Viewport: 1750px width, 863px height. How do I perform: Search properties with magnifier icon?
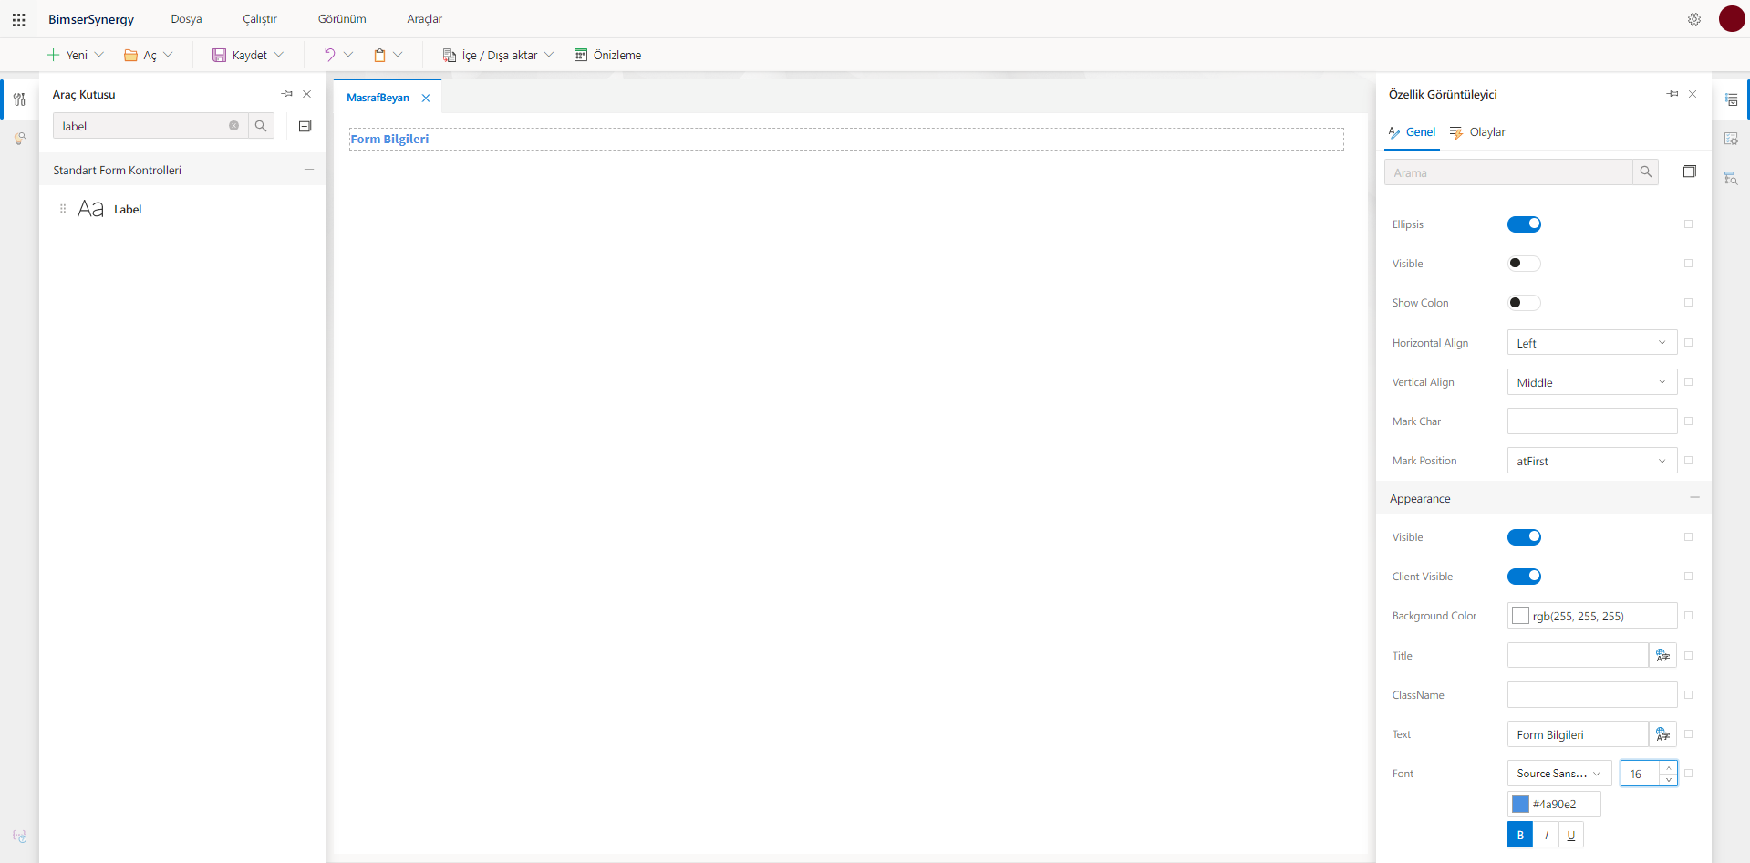pyautogui.click(x=1645, y=172)
